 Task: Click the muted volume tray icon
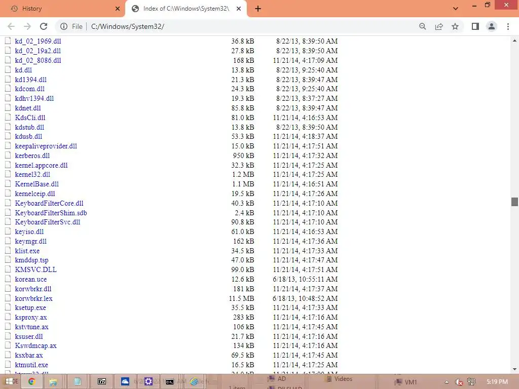pos(458,382)
